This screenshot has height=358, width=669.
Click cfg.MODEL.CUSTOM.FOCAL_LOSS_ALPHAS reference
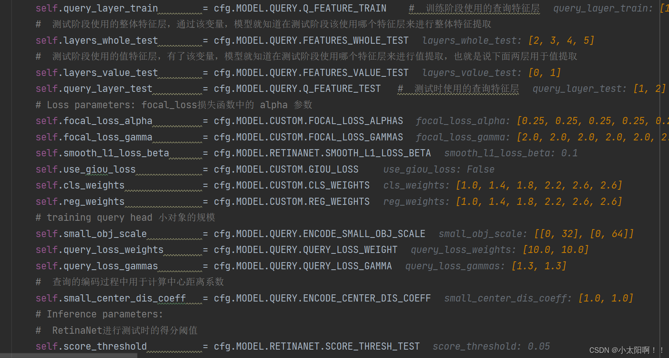point(308,121)
